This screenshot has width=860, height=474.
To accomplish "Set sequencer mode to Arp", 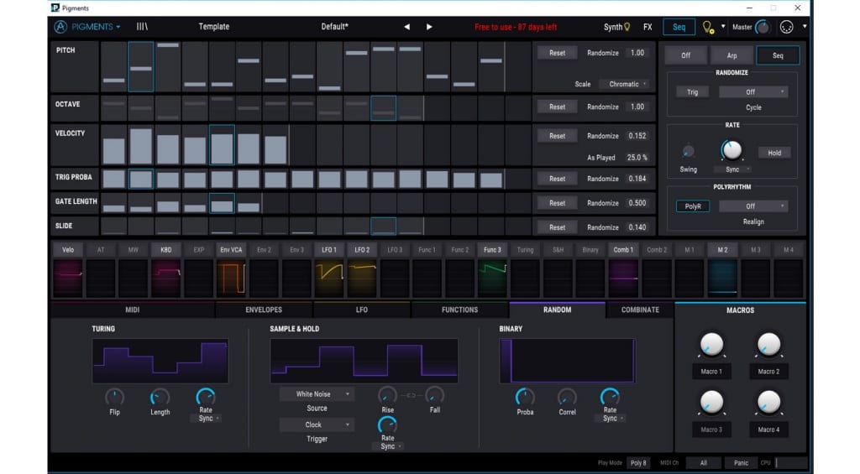I will (x=732, y=55).
